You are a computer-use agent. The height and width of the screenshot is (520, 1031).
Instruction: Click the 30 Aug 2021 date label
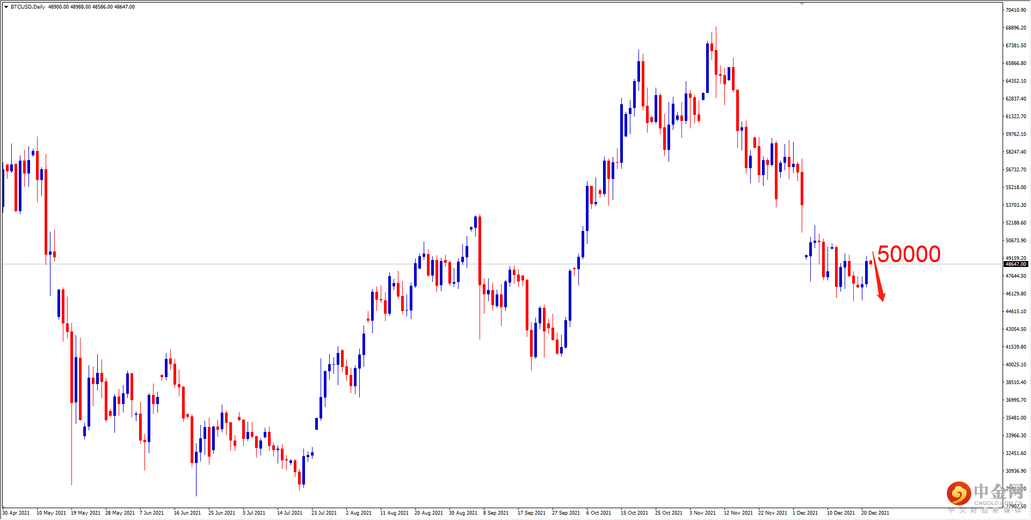[463, 513]
